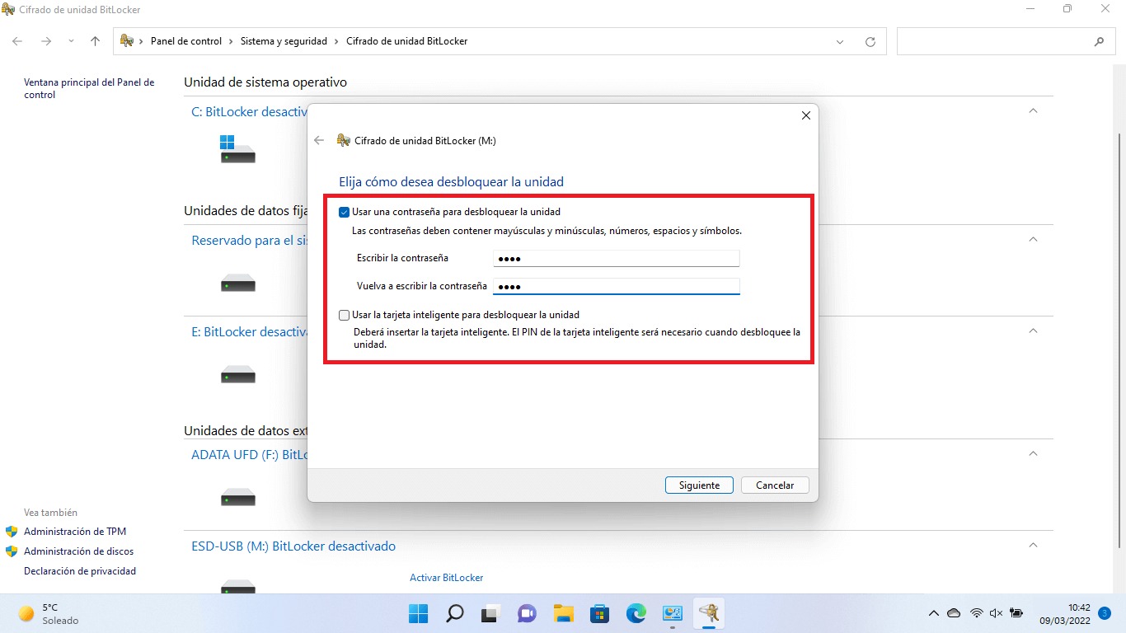Click the title bar BitLocker window icon
The image size is (1126, 633).
click(x=9, y=9)
